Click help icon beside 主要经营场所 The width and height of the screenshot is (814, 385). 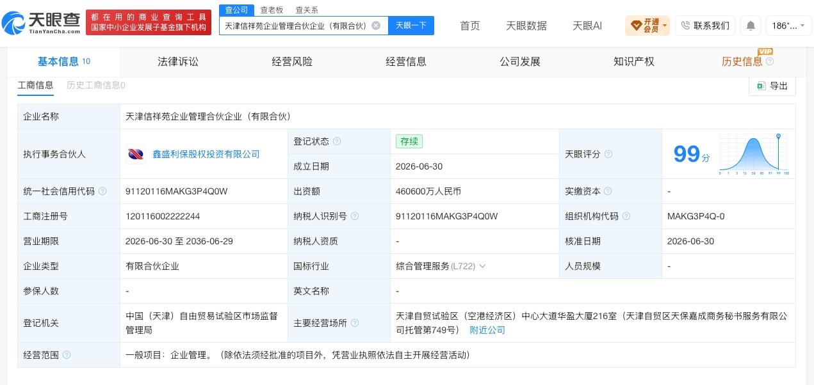click(355, 323)
